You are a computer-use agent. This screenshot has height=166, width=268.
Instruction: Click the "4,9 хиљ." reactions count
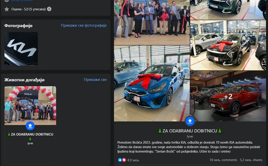coord(133,160)
